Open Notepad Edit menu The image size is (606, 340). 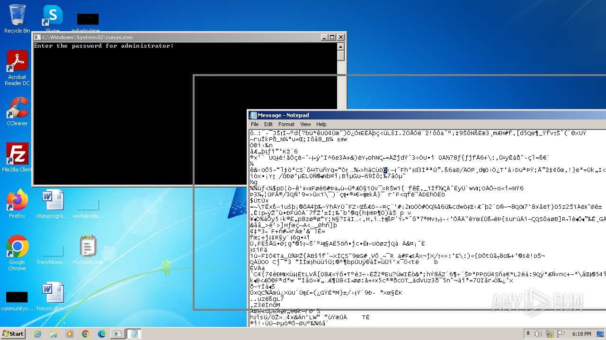coord(268,124)
